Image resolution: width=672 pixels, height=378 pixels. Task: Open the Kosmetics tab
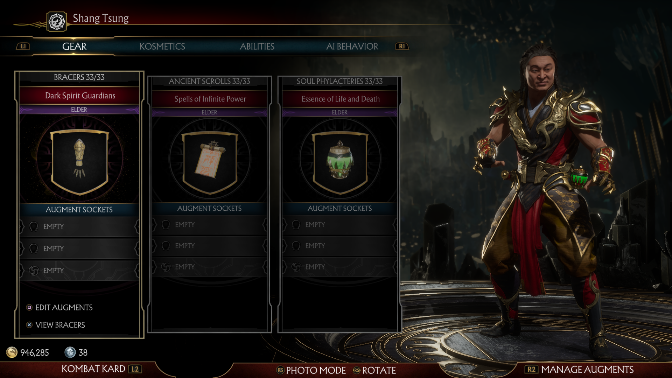tap(162, 46)
